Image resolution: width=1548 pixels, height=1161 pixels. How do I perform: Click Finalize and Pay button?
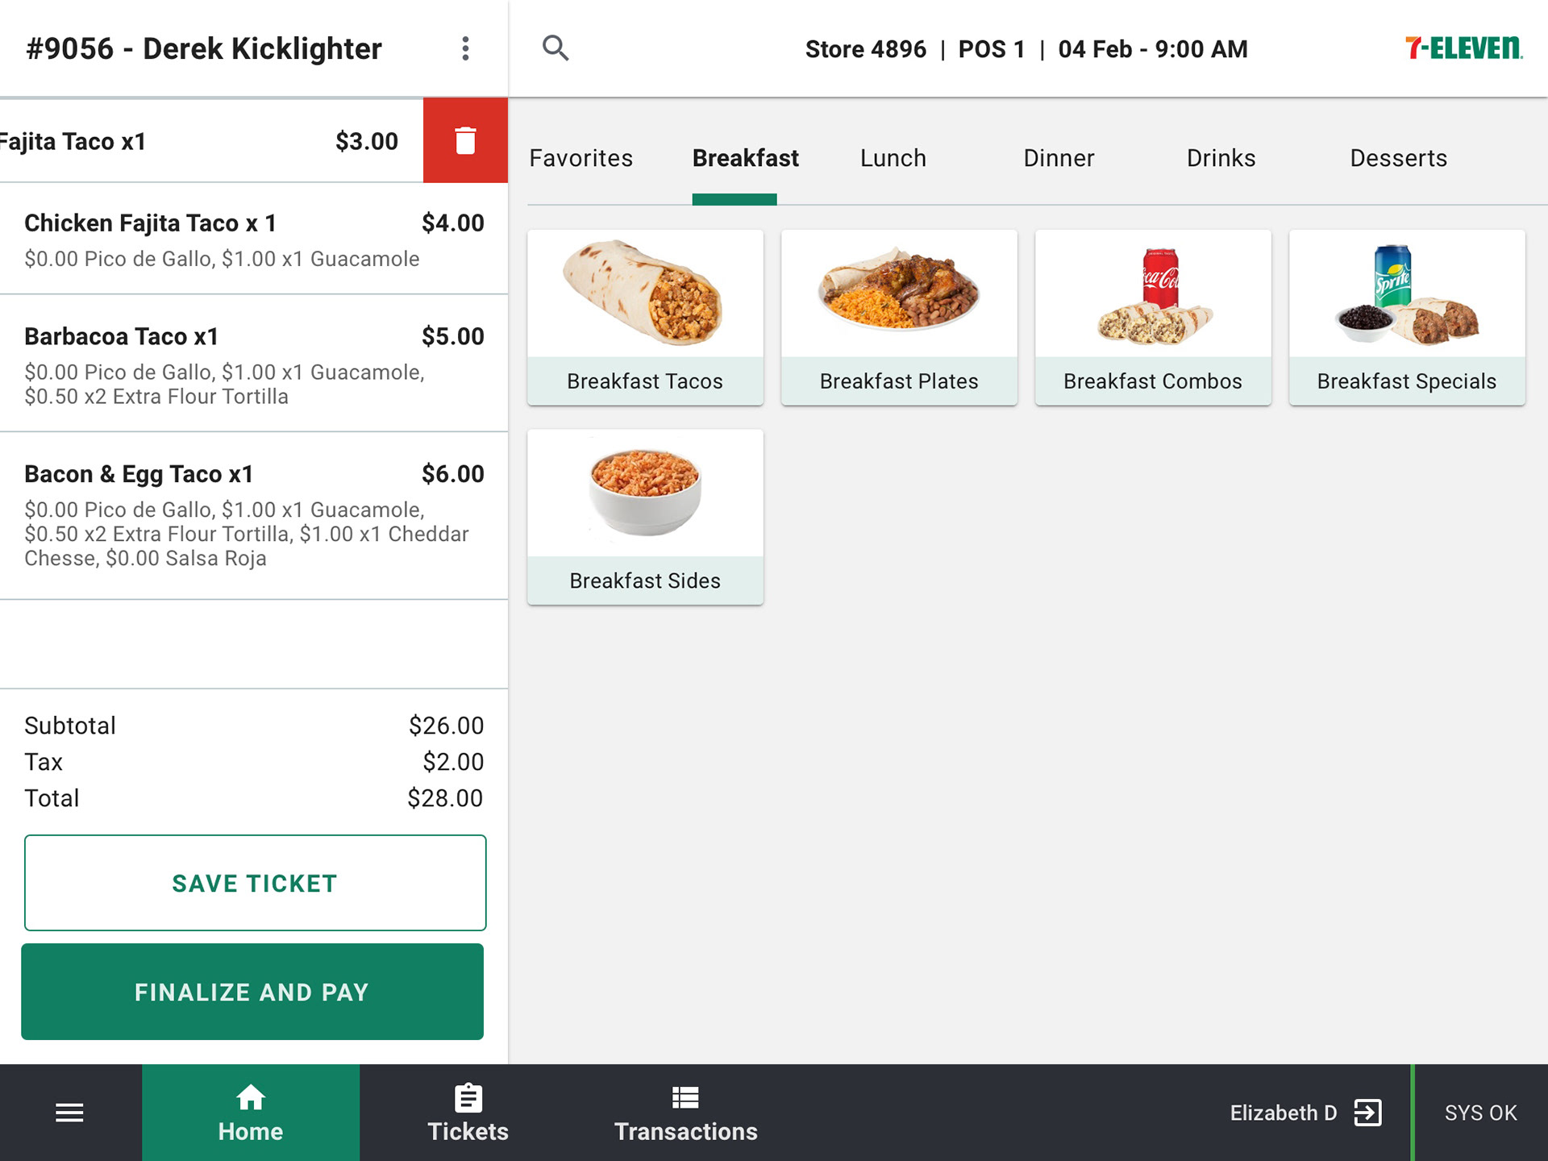pyautogui.click(x=252, y=992)
